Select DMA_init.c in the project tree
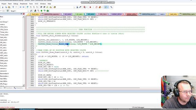 point(4,58)
